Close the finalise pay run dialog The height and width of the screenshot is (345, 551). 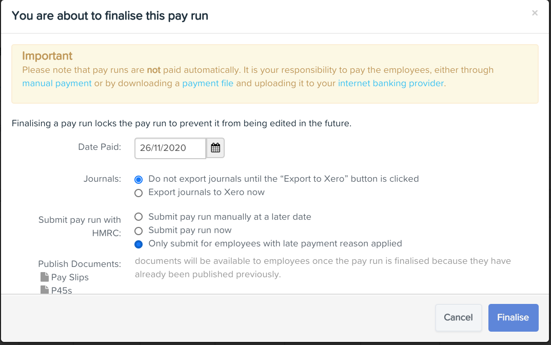535,13
